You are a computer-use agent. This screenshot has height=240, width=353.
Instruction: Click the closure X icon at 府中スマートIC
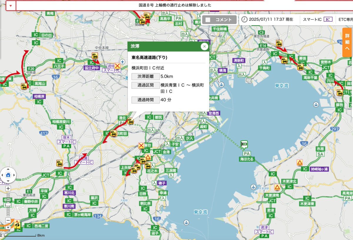pyautogui.click(x=117, y=66)
